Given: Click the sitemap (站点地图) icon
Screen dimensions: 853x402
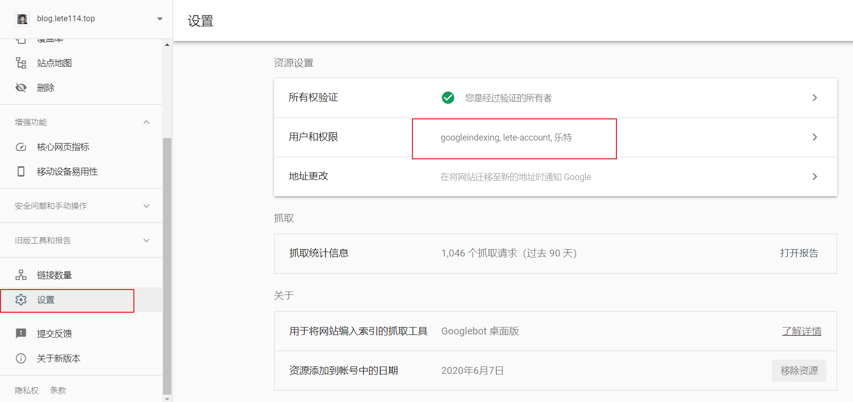Looking at the screenshot, I should 21,63.
